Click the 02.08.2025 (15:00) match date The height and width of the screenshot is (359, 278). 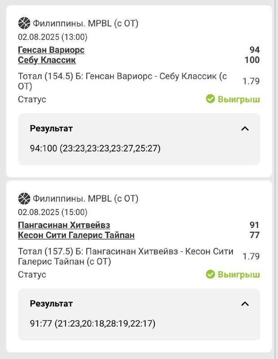(x=53, y=212)
